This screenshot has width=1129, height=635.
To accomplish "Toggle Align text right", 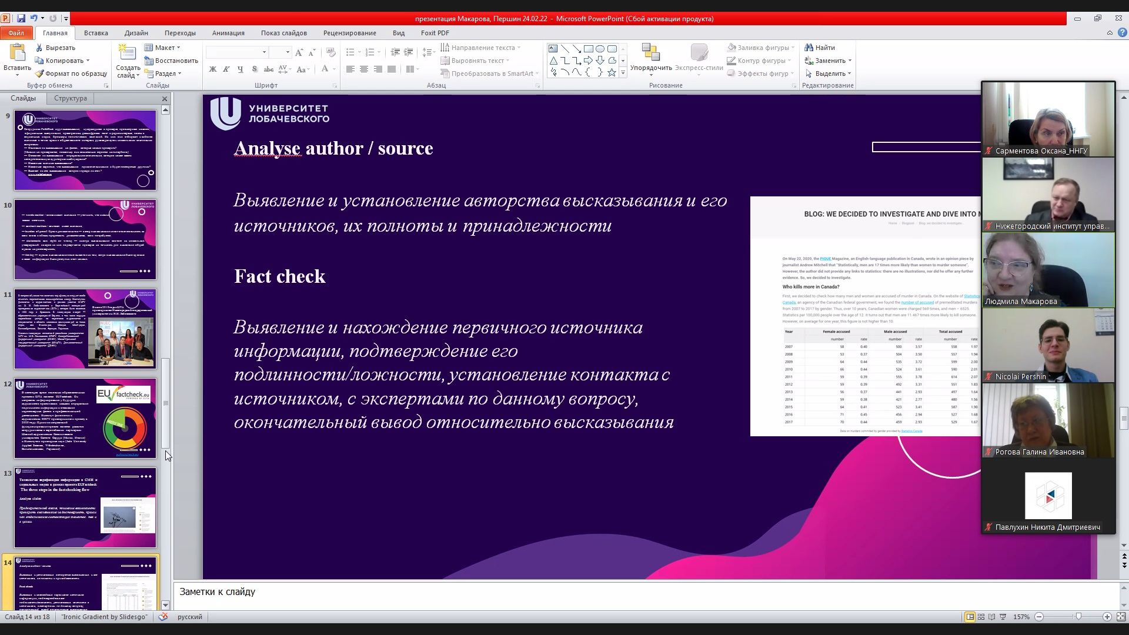I will [378, 69].
